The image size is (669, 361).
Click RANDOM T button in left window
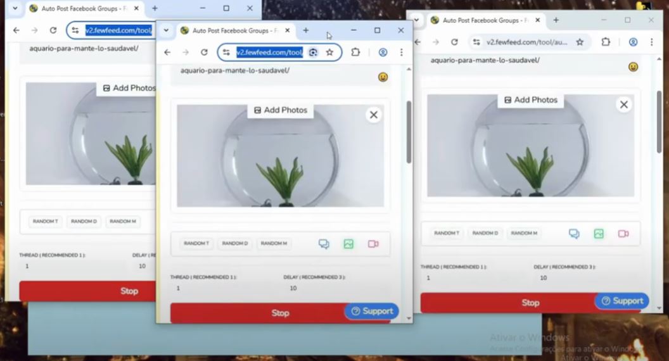tap(45, 221)
